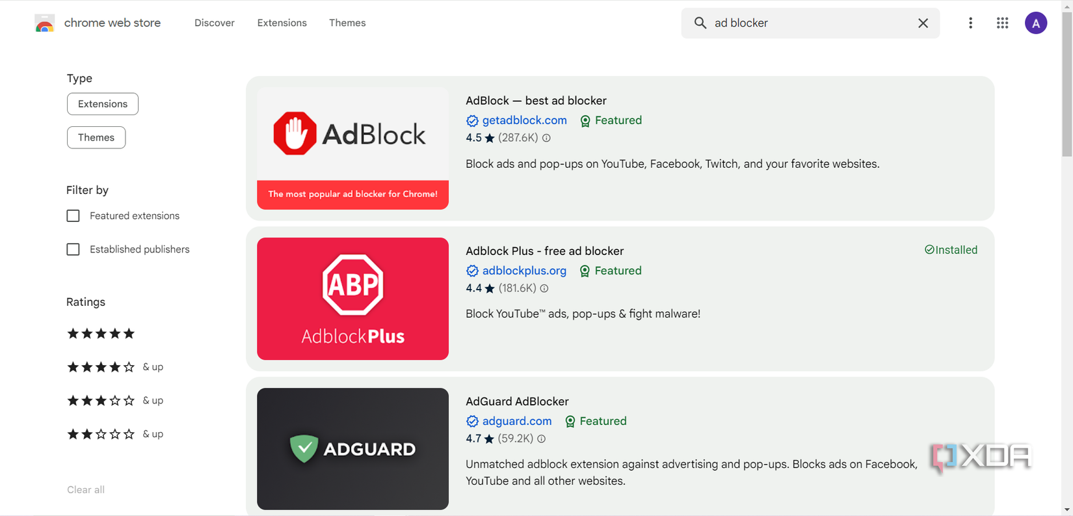Go to the Discover tab
Viewport: 1073px width, 516px height.
point(214,23)
